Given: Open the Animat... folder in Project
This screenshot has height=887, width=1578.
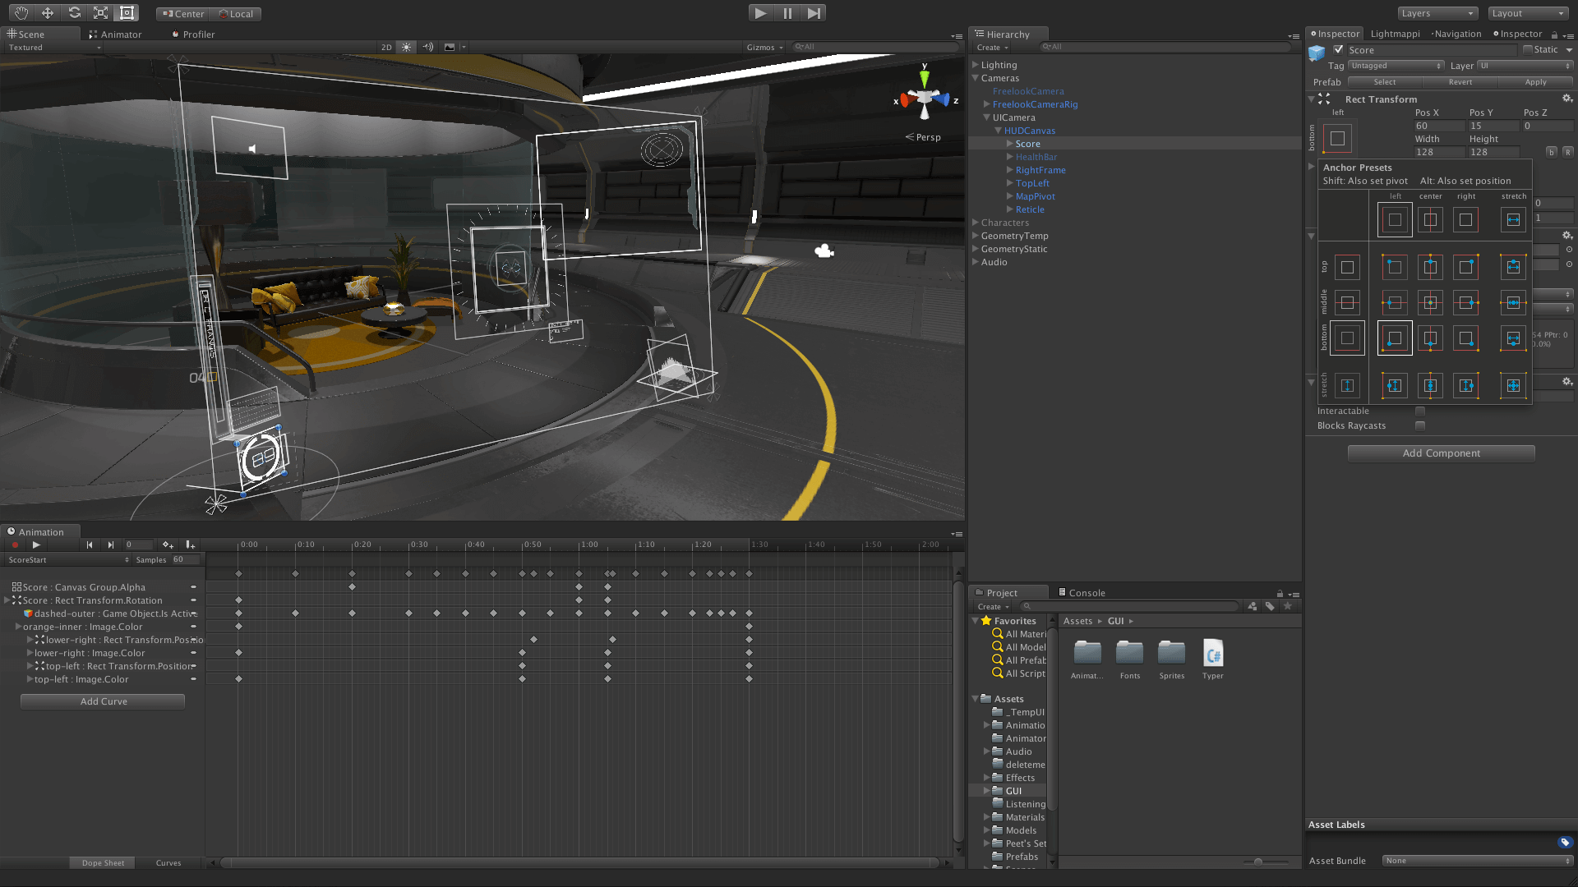Looking at the screenshot, I should coord(1087,660).
